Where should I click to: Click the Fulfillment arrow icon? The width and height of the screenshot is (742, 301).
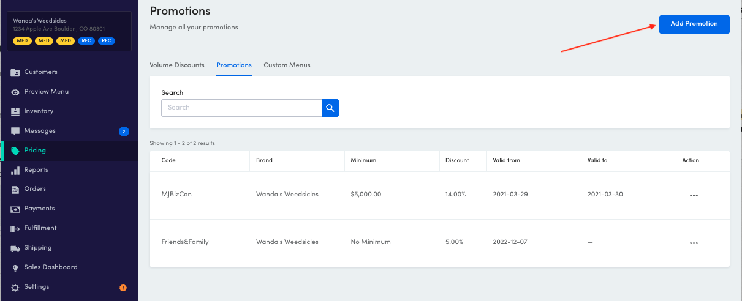15,228
